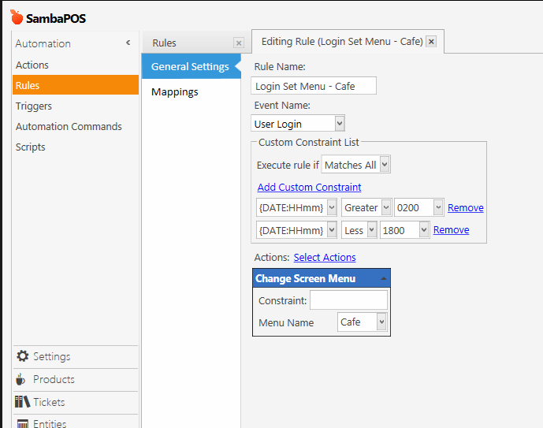The height and width of the screenshot is (428, 543).
Task: Open the Less operator dropdown
Action: point(371,230)
